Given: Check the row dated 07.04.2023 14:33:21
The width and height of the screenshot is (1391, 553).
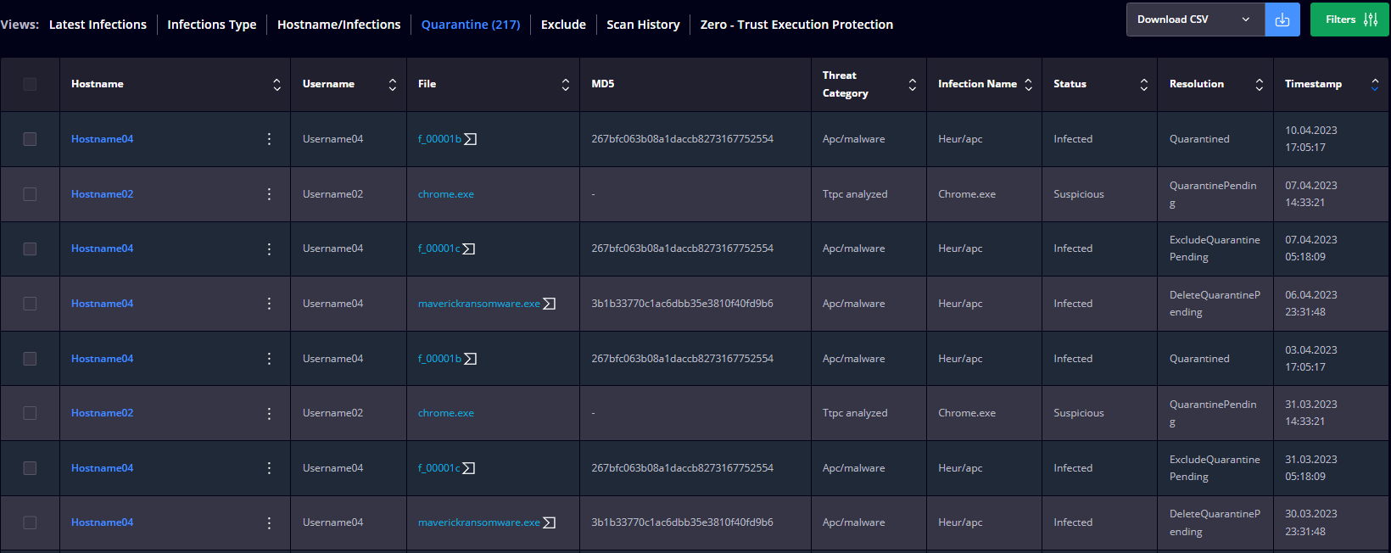Looking at the screenshot, I should click(30, 194).
